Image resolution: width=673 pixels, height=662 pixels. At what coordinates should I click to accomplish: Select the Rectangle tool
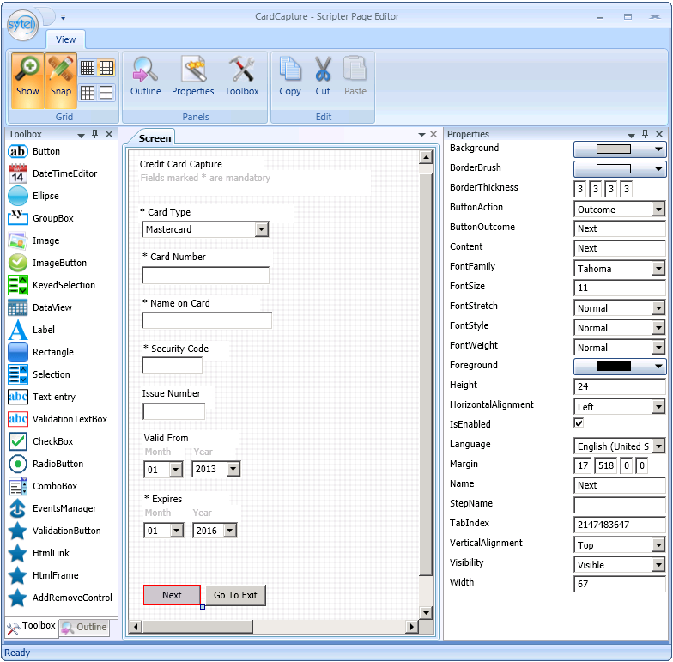tap(41, 352)
